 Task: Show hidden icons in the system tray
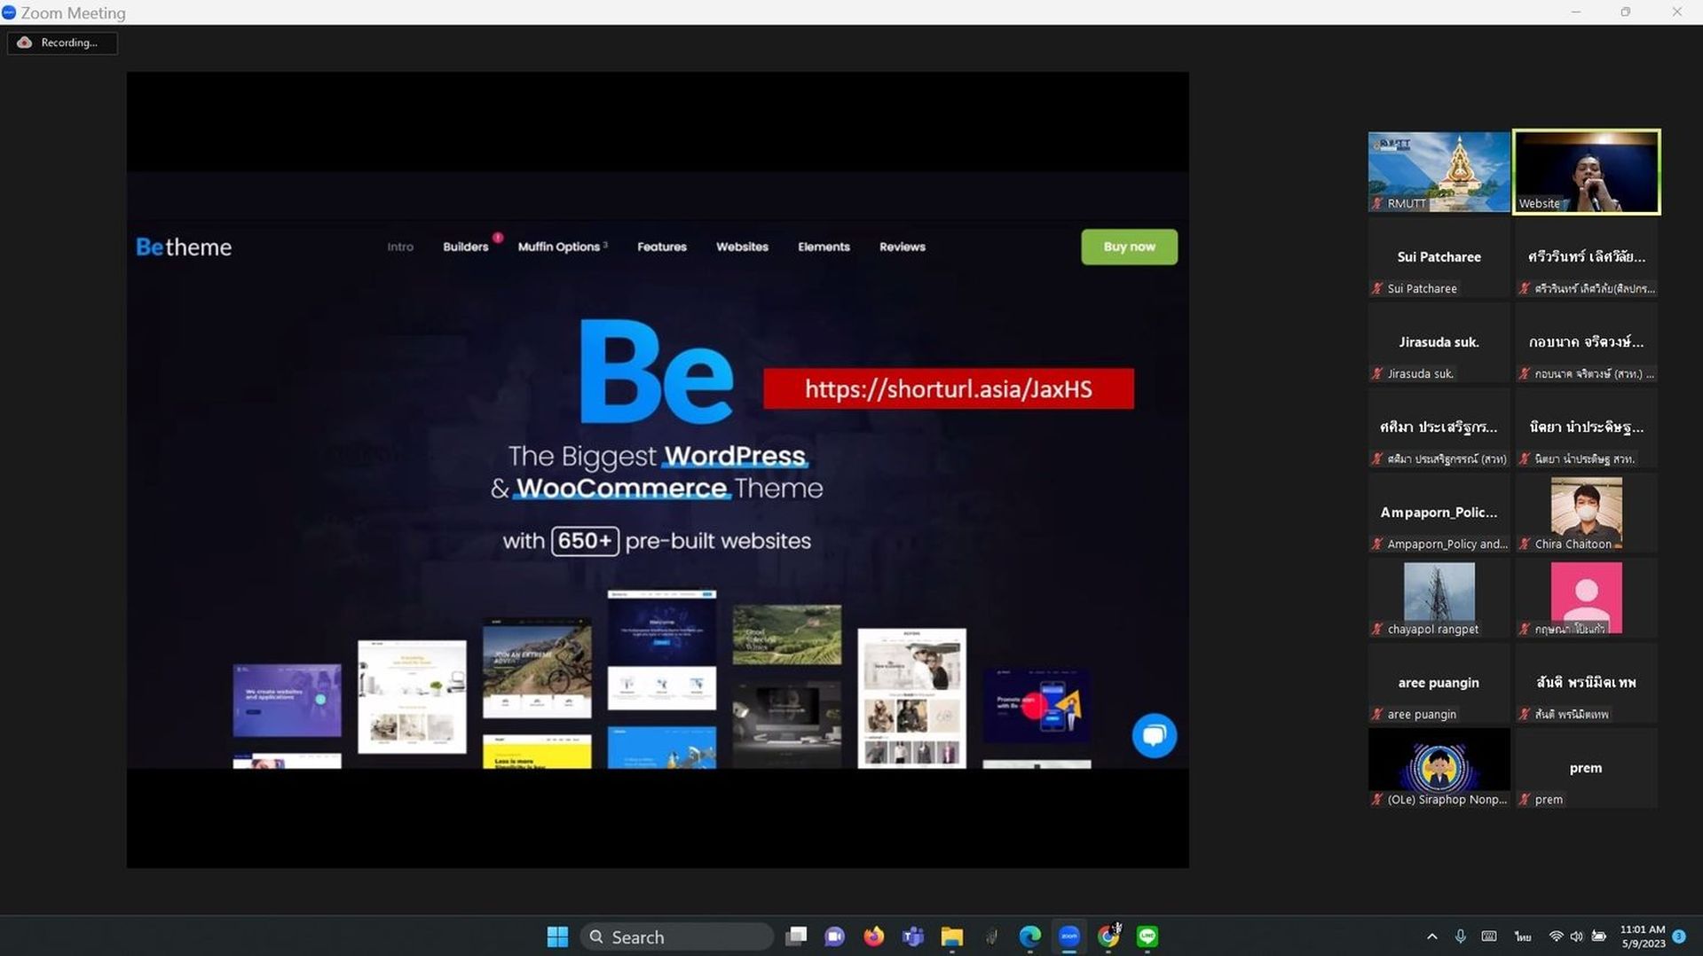tap(1431, 936)
